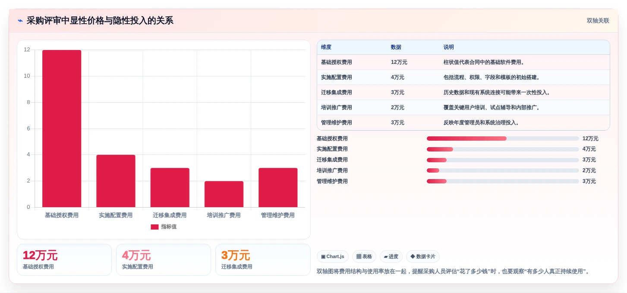
Task: Click the lightning icon beside the title
Action: point(20,21)
